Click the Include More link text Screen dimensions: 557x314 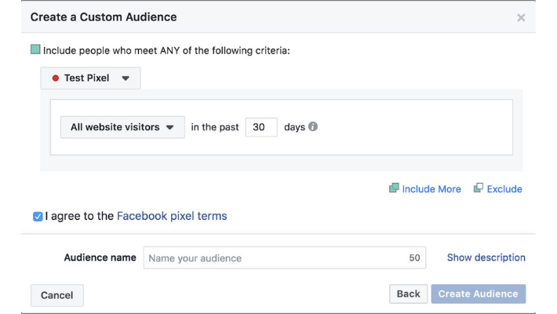coord(431,189)
